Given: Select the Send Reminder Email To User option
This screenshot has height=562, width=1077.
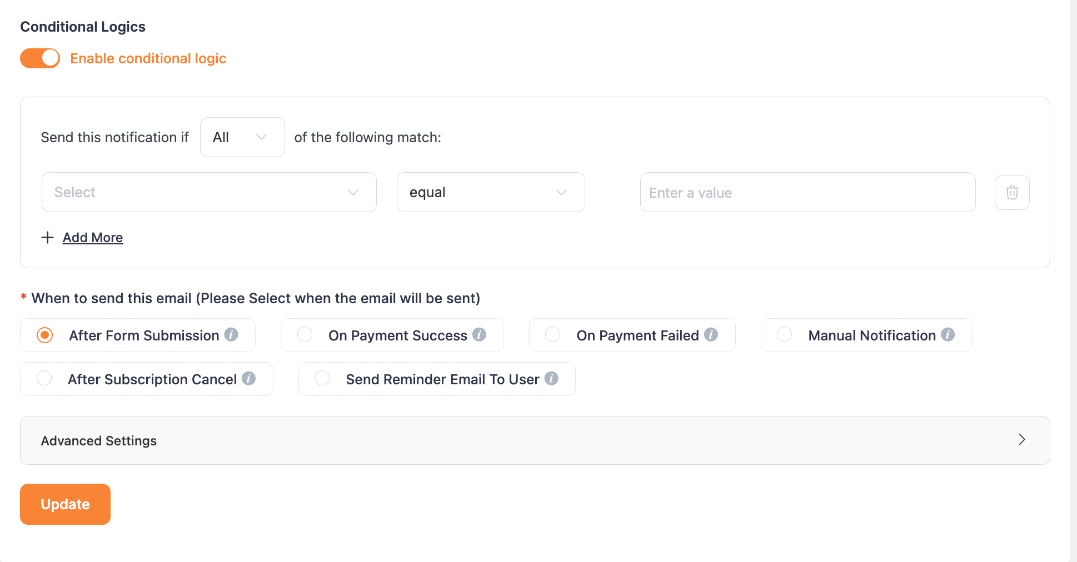Looking at the screenshot, I should coord(322,378).
